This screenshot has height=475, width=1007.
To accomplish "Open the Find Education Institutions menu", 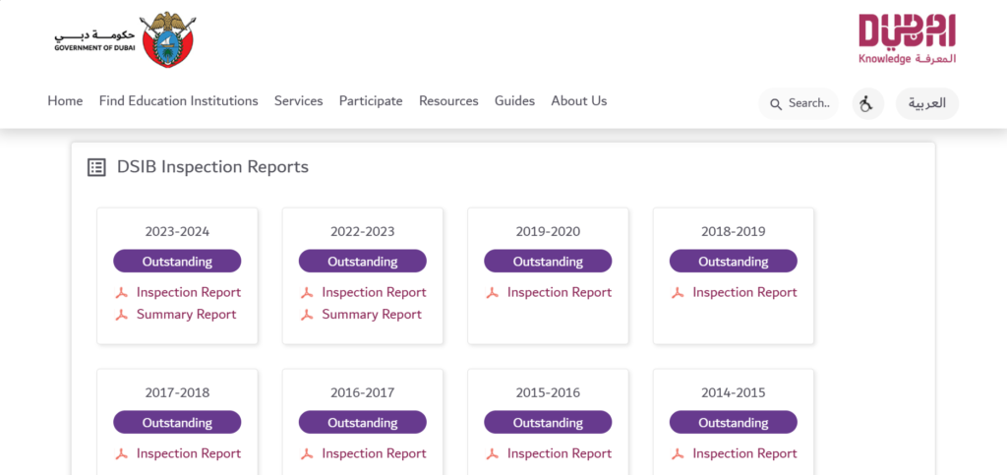I will tap(179, 100).
